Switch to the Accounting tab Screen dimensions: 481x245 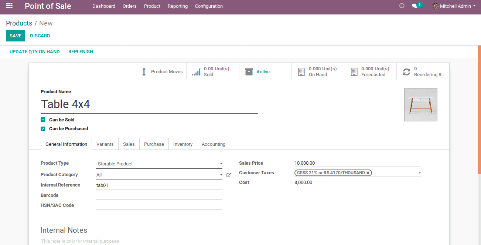click(x=214, y=144)
